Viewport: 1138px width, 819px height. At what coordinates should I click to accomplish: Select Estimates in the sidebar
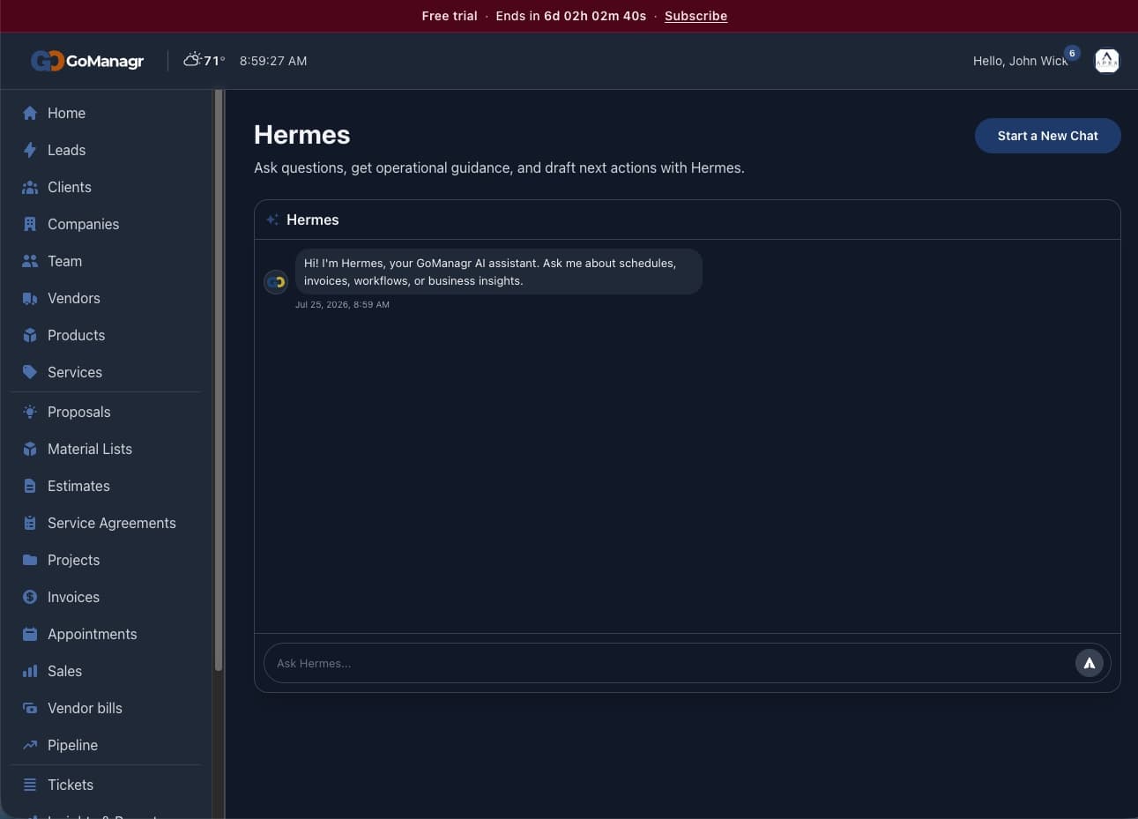[x=107, y=486]
